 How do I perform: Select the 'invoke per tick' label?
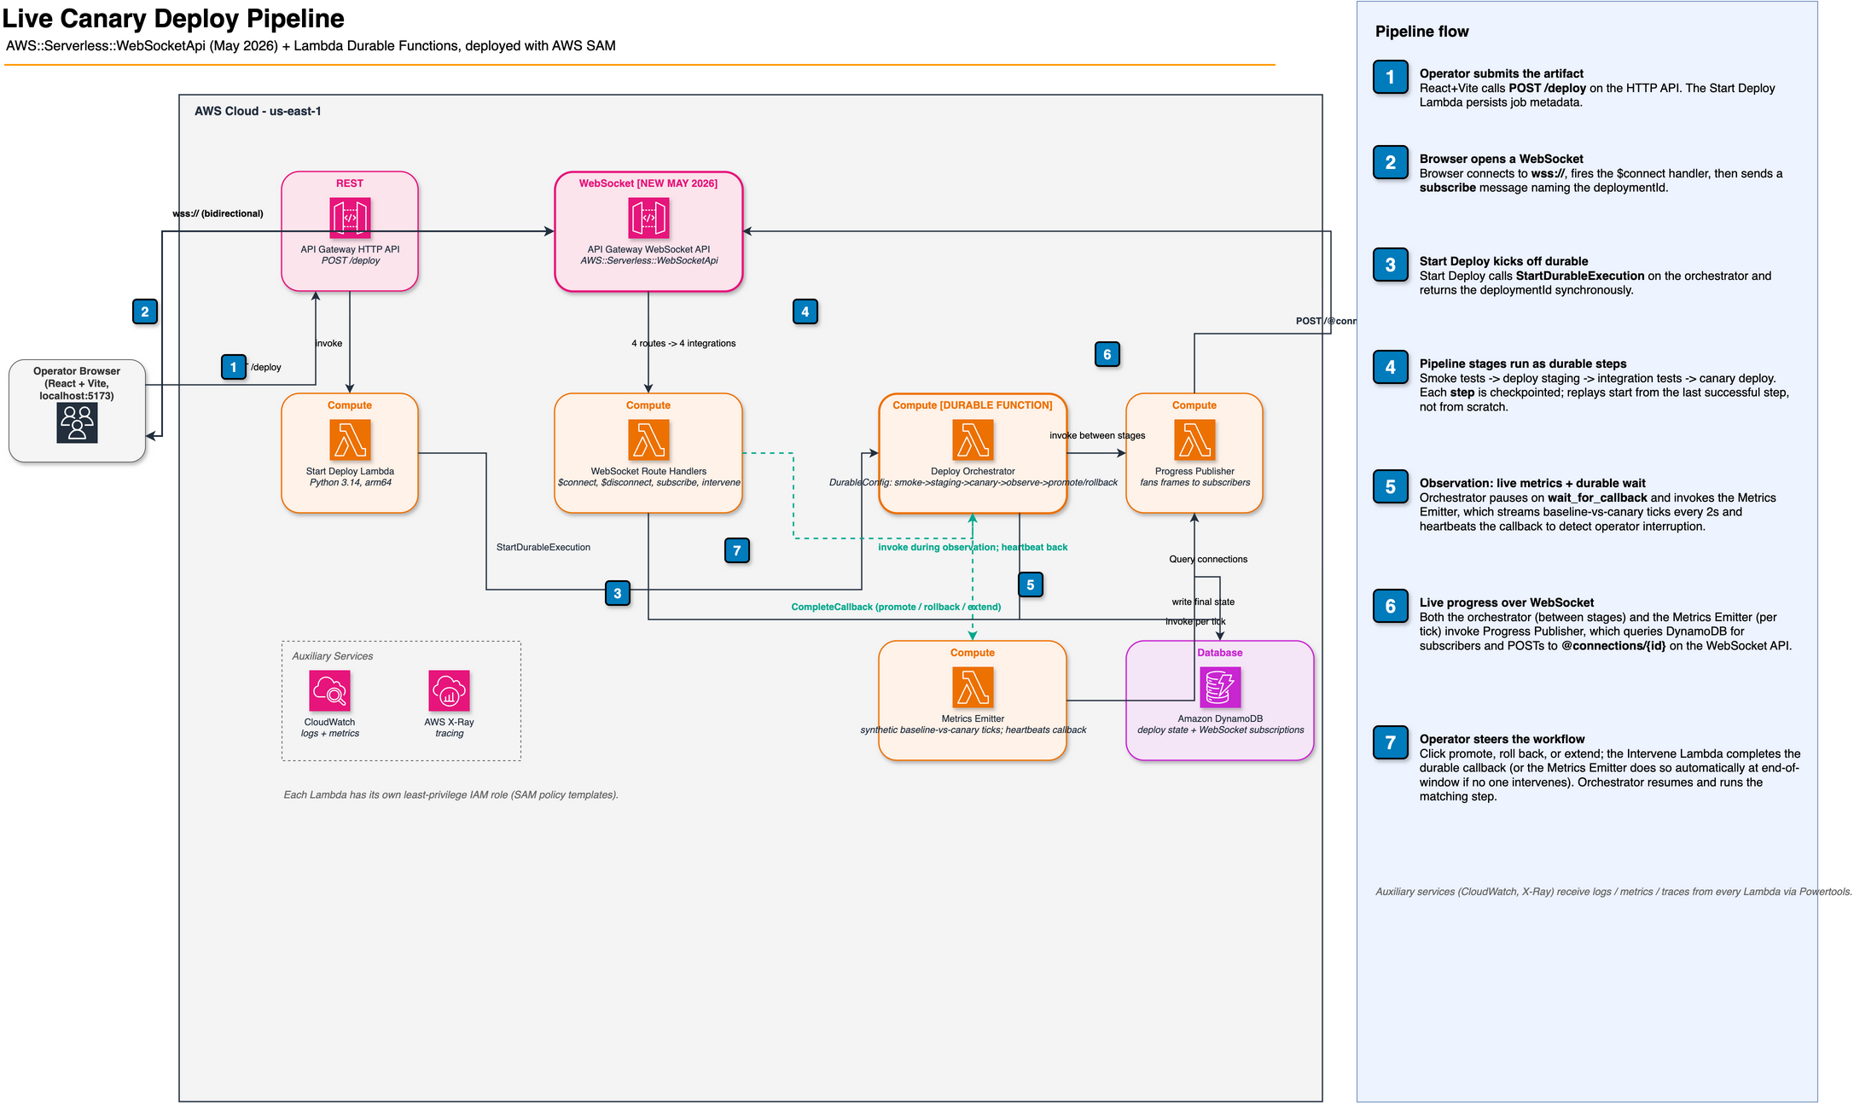point(1195,621)
